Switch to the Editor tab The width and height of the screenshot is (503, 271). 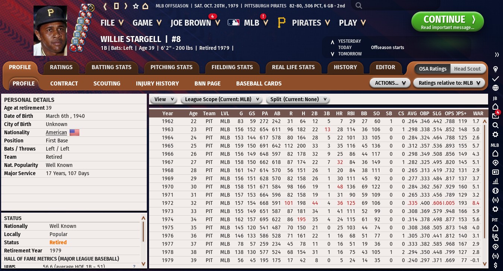point(386,67)
